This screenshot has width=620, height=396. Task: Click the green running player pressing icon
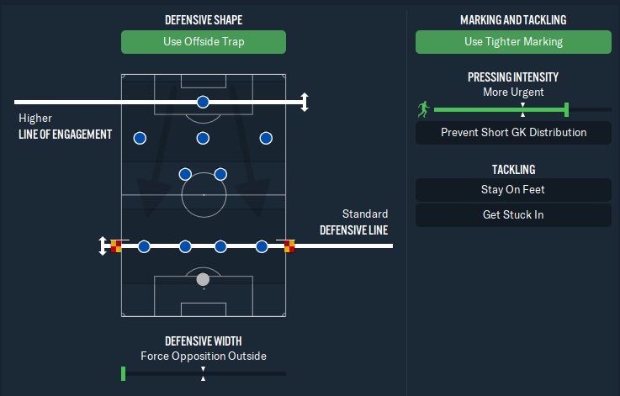pos(423,109)
